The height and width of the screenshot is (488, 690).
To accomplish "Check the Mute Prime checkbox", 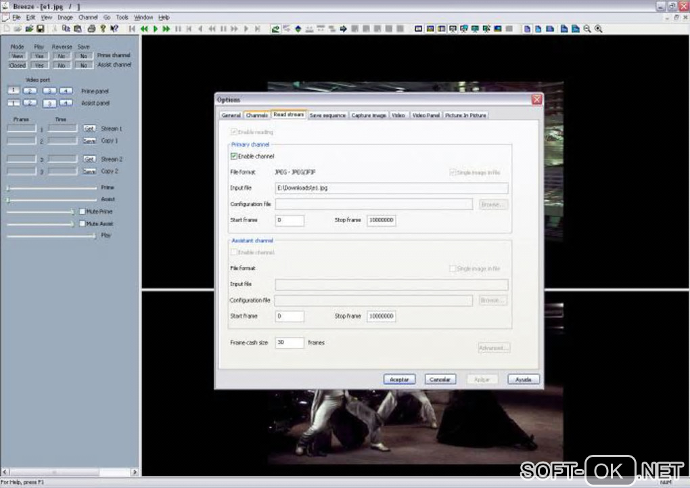I will [x=83, y=211].
